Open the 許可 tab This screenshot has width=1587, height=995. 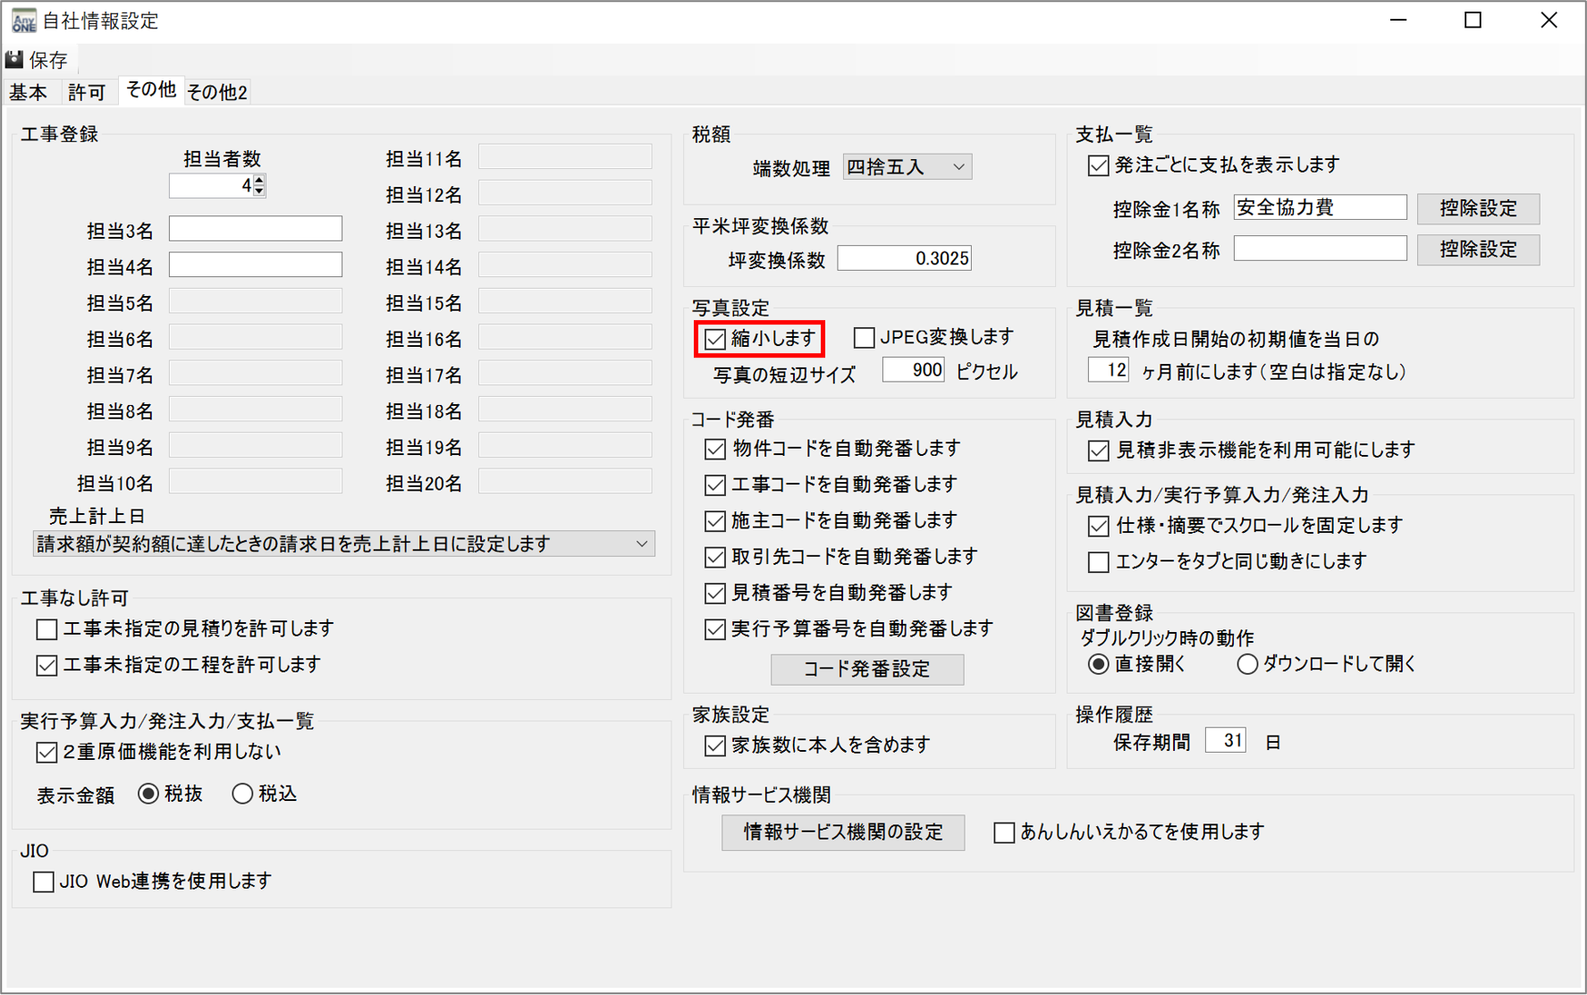(87, 92)
